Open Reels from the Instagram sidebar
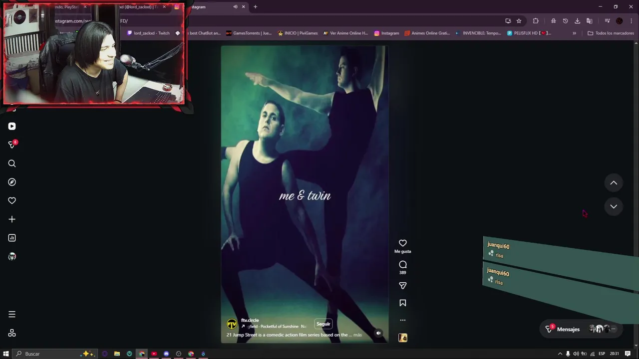The height and width of the screenshot is (359, 639). 12,126
